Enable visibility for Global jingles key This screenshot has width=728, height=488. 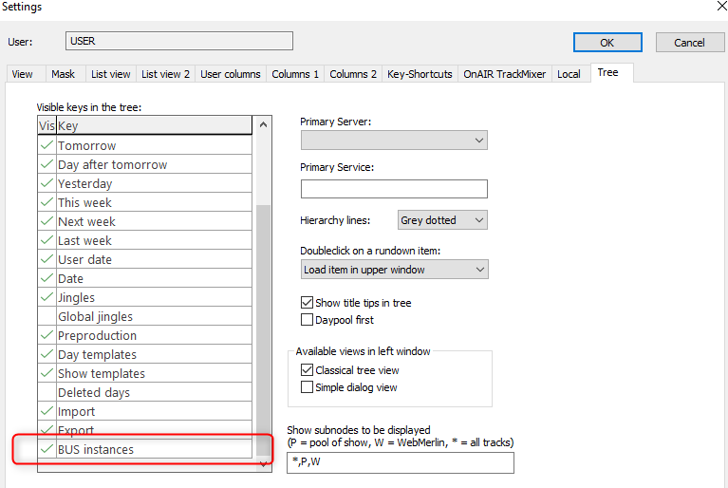[46, 317]
